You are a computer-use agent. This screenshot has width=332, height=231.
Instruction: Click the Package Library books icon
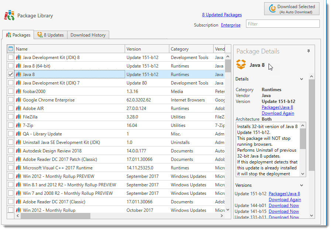pyautogui.click(x=9, y=15)
